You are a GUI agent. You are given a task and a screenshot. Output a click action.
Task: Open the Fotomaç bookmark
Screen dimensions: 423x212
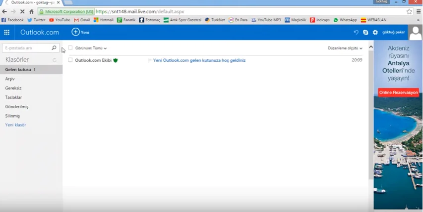point(149,20)
